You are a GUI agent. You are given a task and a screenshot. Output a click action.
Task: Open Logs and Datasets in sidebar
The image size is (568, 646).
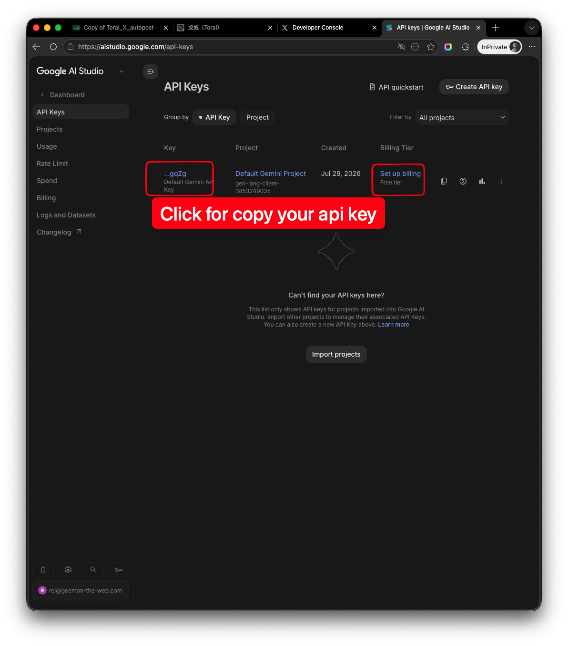click(66, 215)
